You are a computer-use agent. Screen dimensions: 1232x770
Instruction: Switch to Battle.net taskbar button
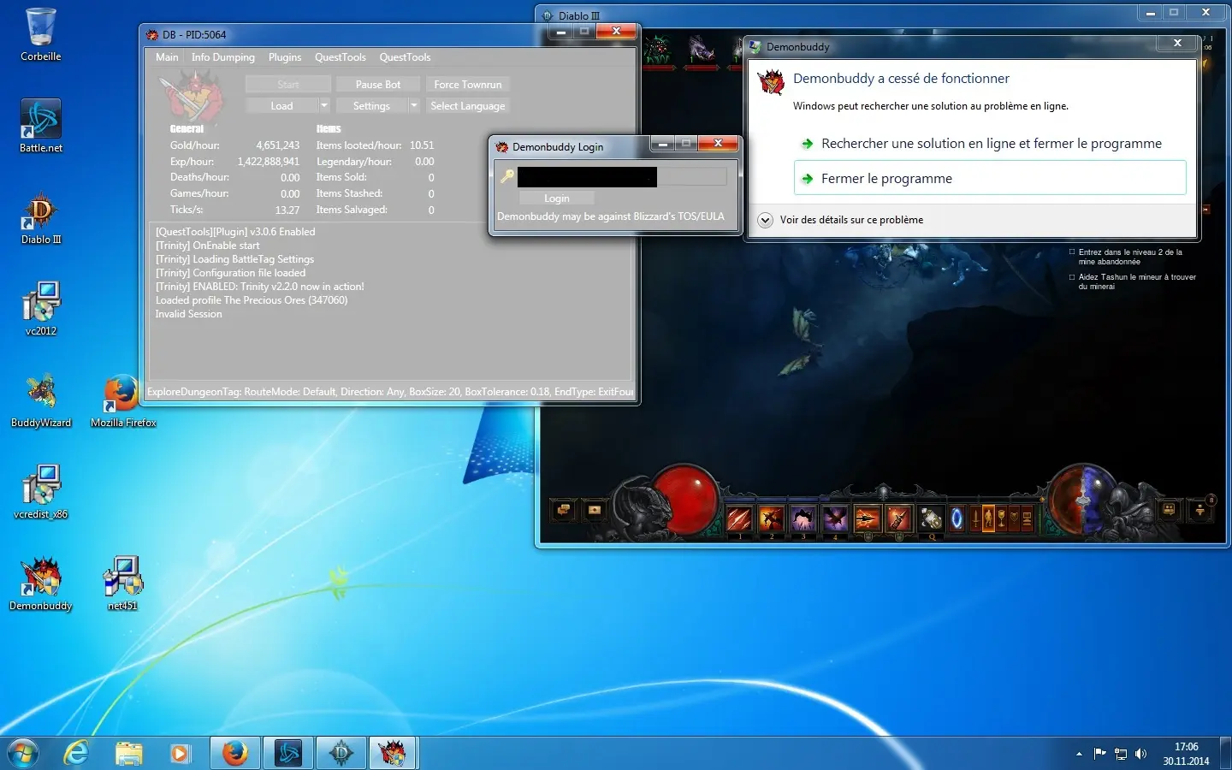point(288,753)
